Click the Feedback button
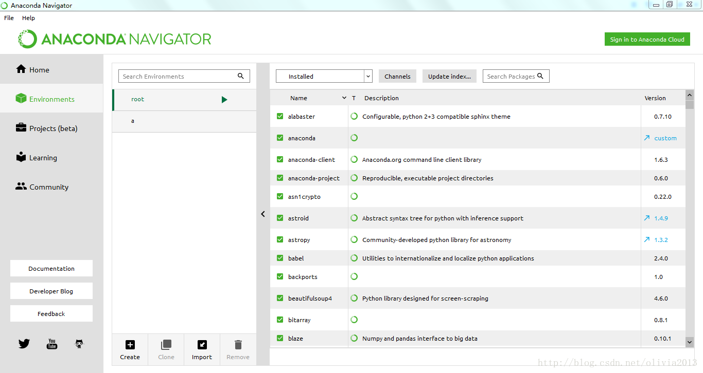Screen dimensions: 703x373 click(x=51, y=313)
